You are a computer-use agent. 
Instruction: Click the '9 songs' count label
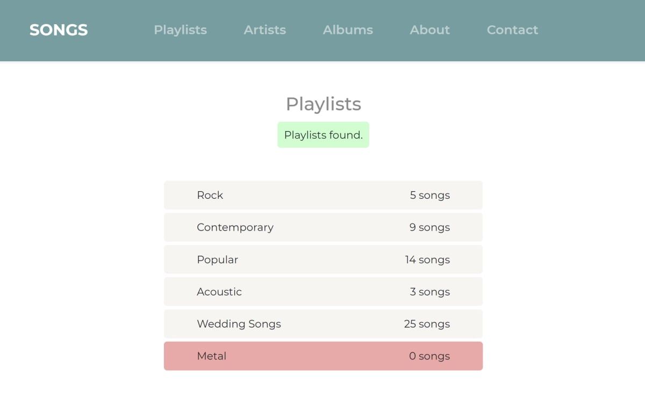[x=429, y=227]
